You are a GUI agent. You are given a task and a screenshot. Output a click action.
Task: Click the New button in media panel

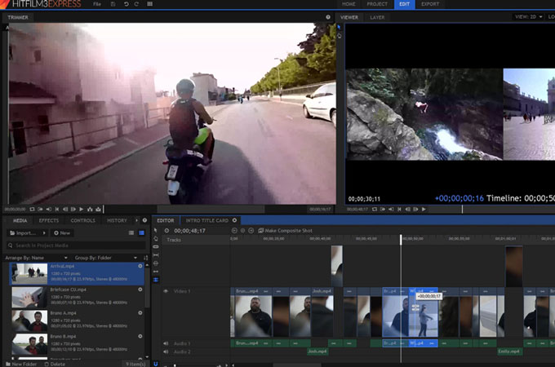point(62,233)
